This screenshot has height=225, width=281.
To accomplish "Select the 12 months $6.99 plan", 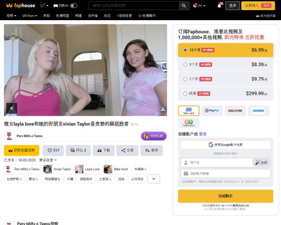I will [225, 50].
